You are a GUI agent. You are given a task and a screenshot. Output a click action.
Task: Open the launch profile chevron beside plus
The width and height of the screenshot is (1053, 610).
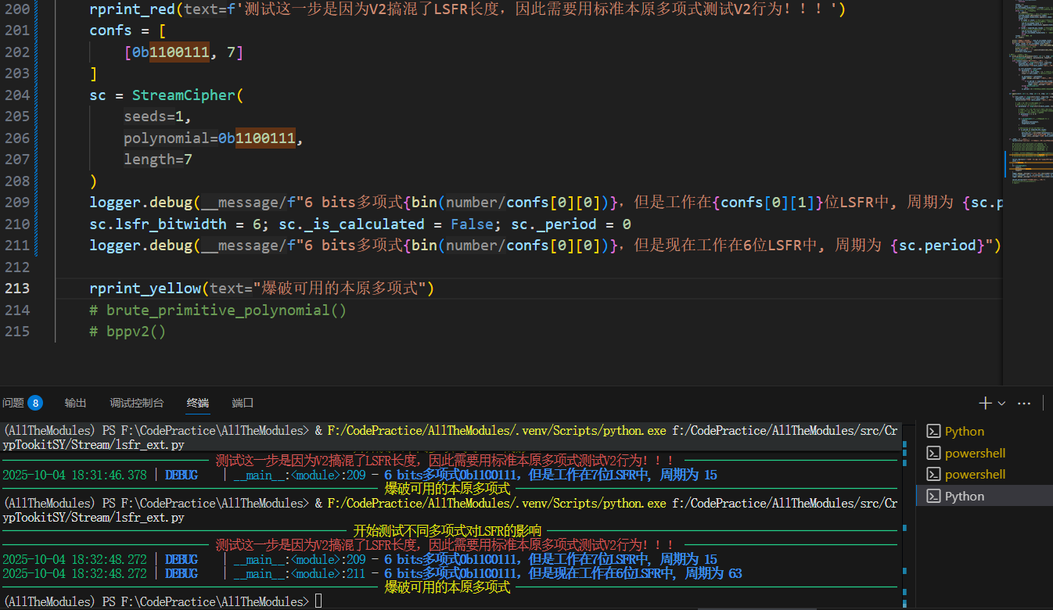(1001, 404)
